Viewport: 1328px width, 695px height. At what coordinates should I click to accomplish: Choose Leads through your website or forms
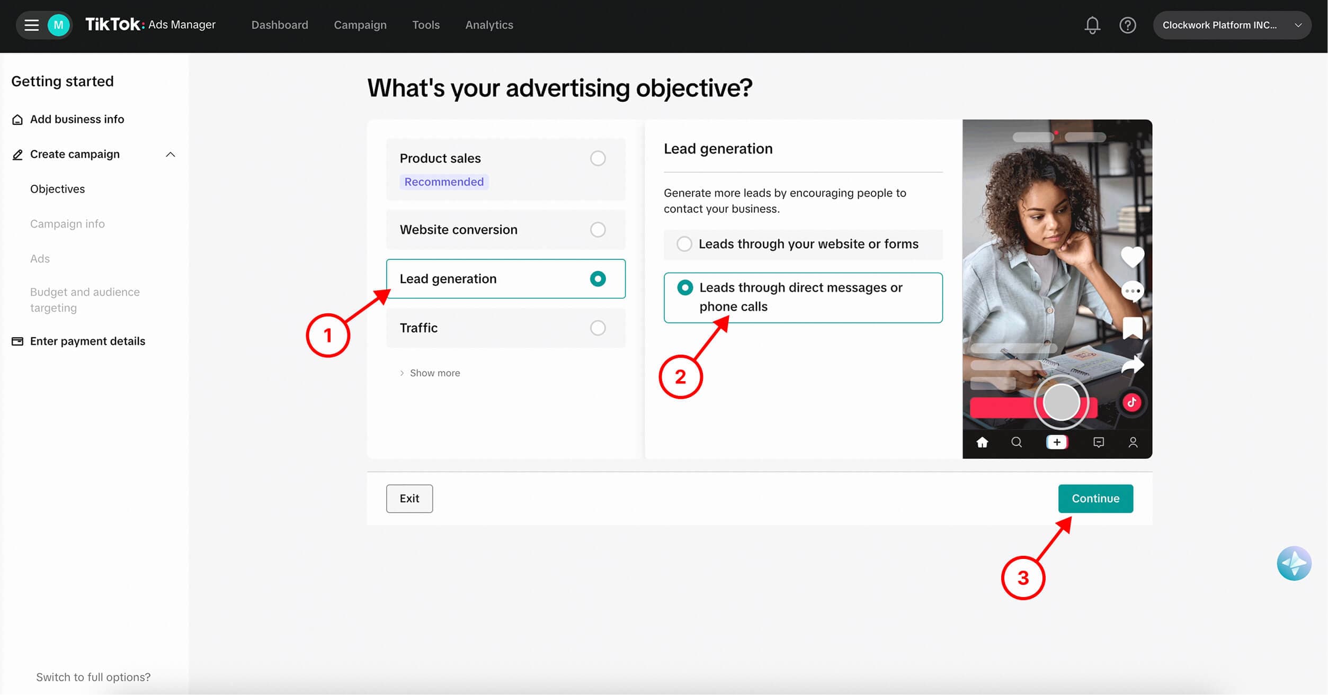(803, 244)
